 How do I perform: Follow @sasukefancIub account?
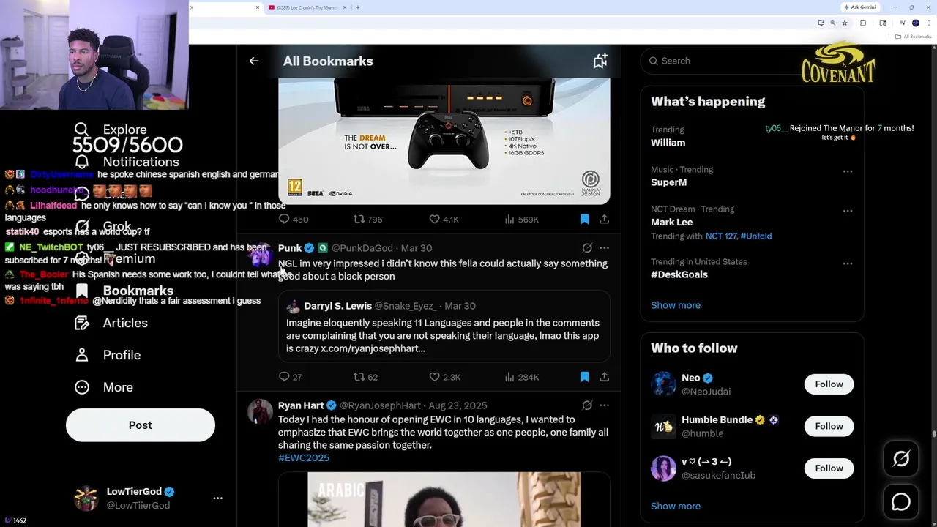(x=829, y=468)
